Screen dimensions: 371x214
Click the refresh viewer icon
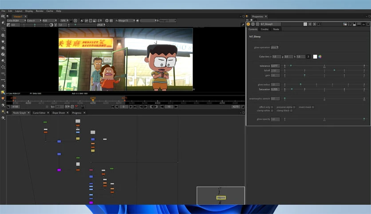tap(107, 21)
